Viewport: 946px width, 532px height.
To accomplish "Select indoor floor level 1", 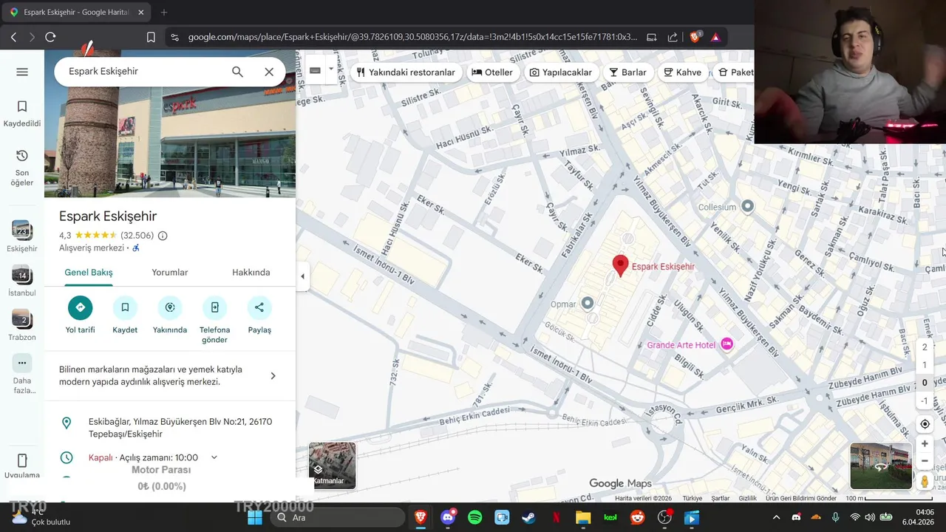I will click(x=925, y=365).
